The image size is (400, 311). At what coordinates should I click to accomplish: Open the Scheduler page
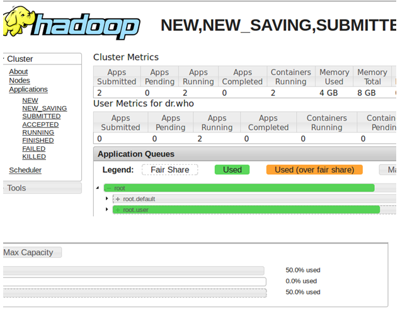[25, 170]
